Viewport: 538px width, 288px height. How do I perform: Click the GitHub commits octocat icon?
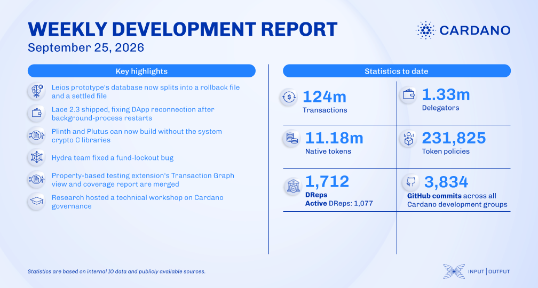click(411, 182)
